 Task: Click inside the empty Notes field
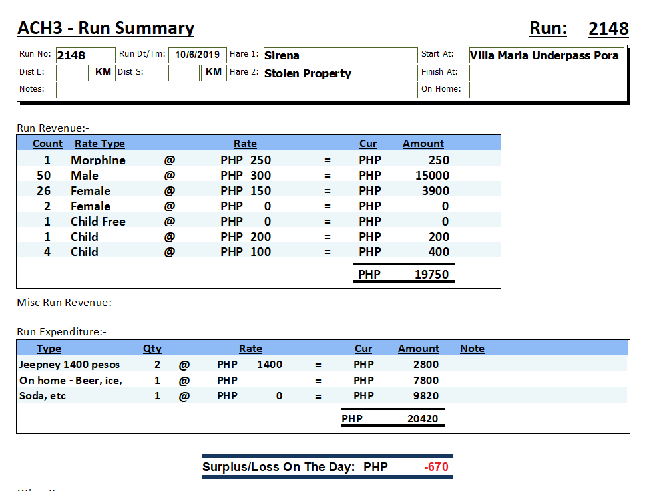pyautogui.click(x=236, y=90)
